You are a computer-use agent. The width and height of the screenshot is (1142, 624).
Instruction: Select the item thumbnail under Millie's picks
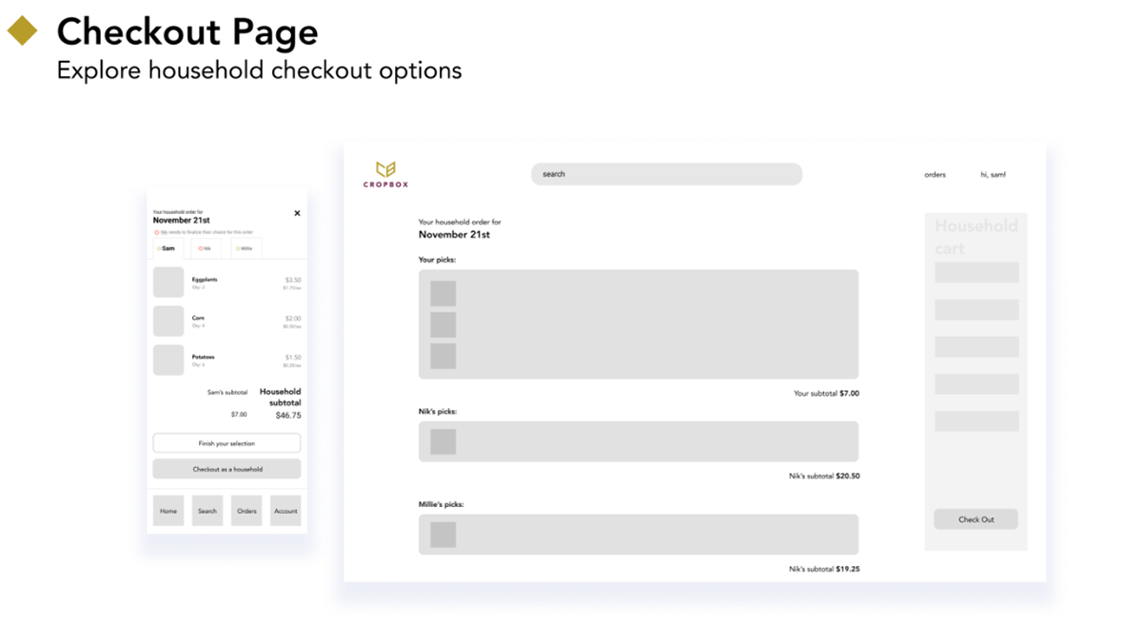tap(443, 535)
